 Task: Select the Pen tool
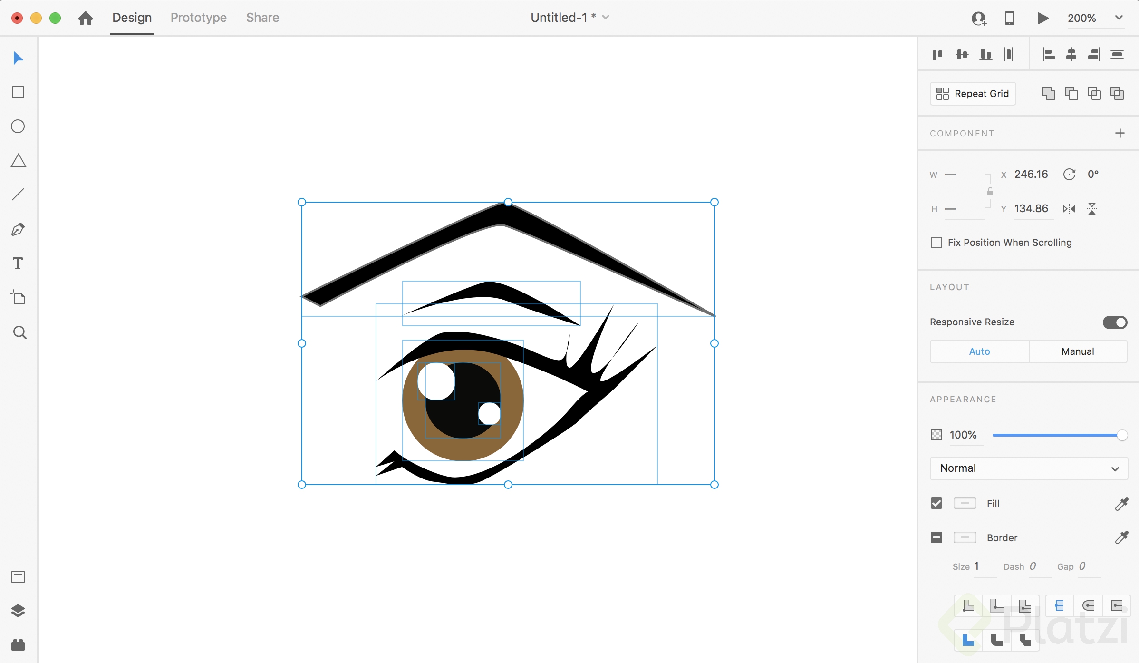[18, 229]
